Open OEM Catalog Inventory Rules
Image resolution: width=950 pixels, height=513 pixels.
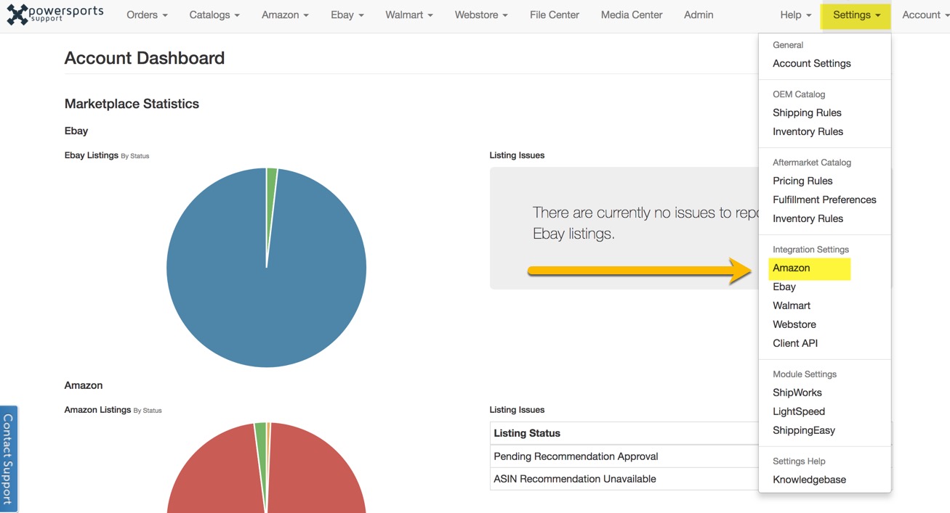(808, 131)
